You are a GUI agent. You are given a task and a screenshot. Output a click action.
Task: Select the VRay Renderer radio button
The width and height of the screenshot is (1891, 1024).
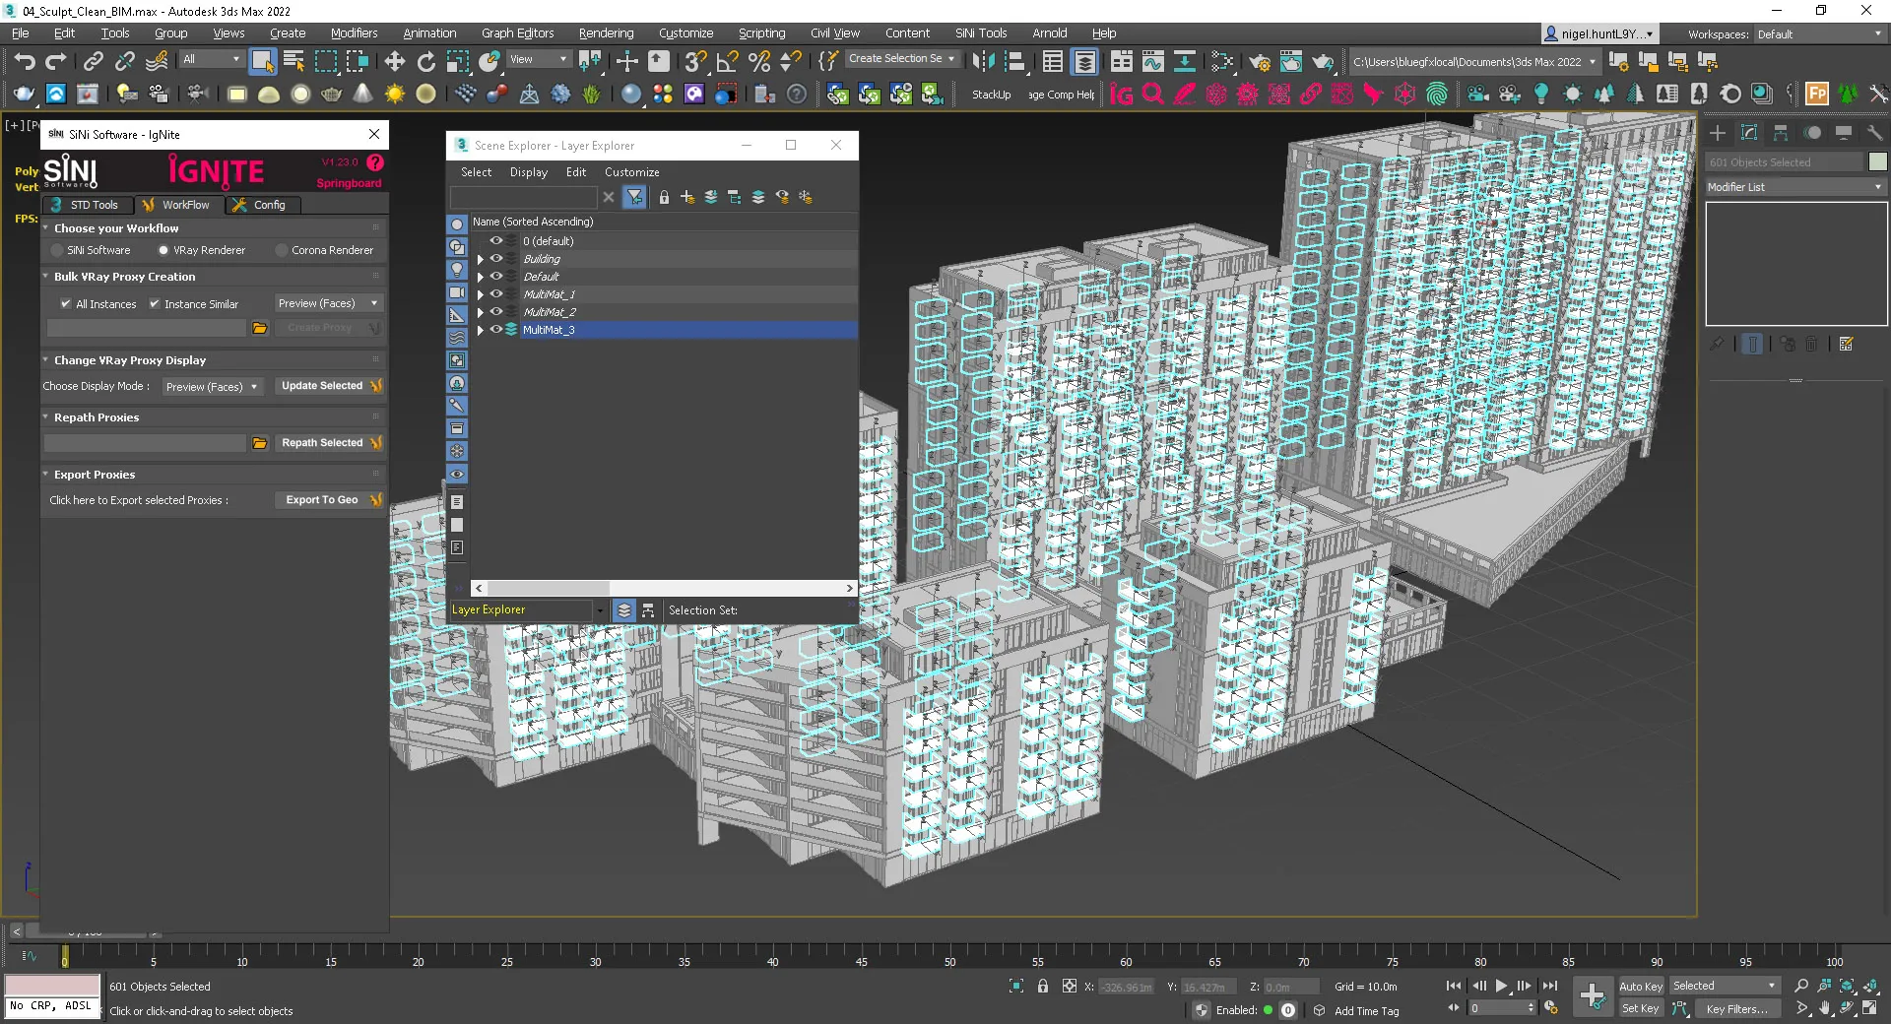[x=163, y=250]
